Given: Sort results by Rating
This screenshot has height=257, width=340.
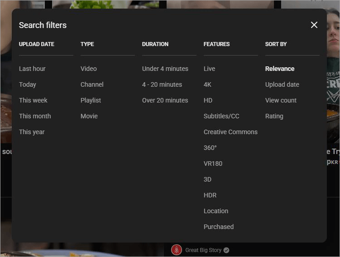Looking at the screenshot, I should [274, 116].
